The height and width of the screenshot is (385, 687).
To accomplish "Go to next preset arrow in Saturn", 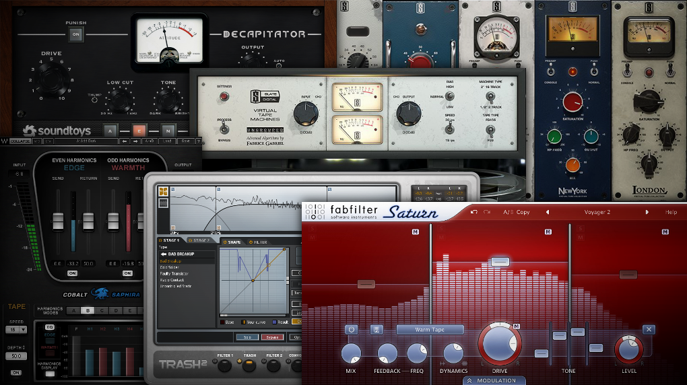I will 647,212.
